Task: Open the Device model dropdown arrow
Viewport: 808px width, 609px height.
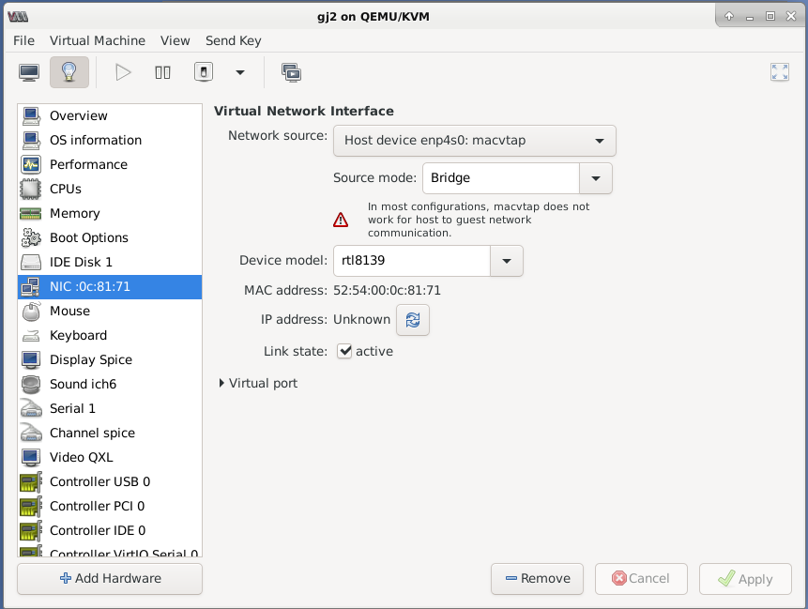Action: (507, 261)
